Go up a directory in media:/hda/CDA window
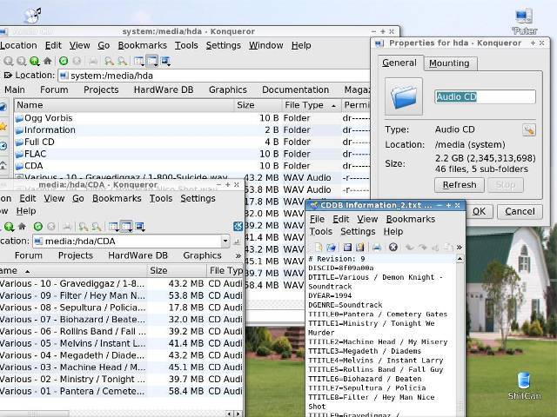Screen dimensions: 557x417 tap(9, 226)
